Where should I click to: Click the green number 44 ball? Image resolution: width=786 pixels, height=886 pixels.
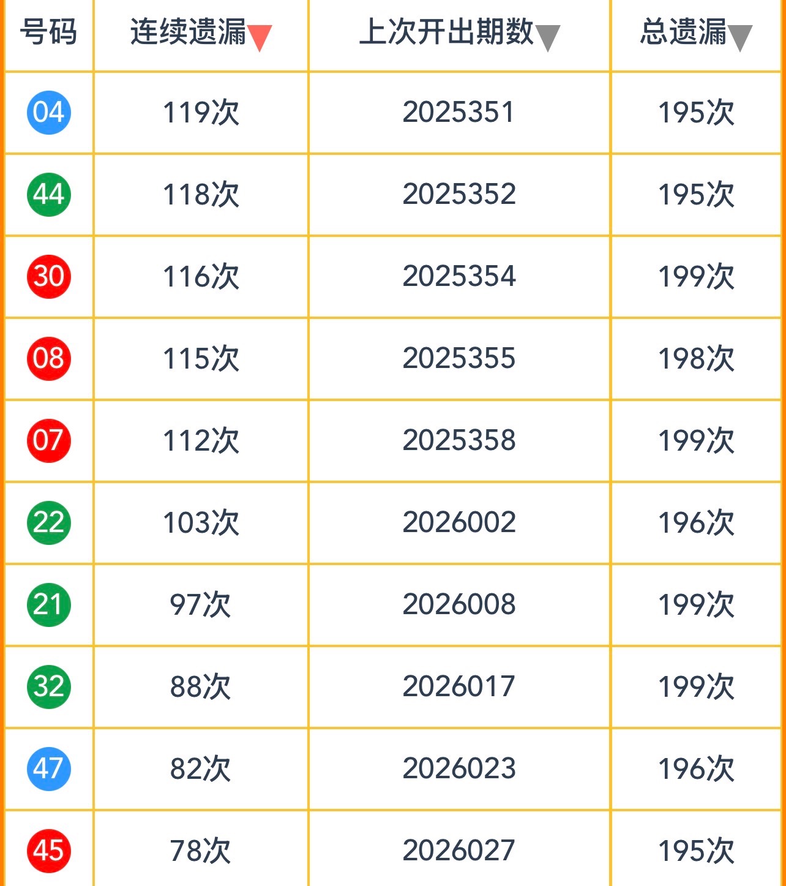[49, 195]
